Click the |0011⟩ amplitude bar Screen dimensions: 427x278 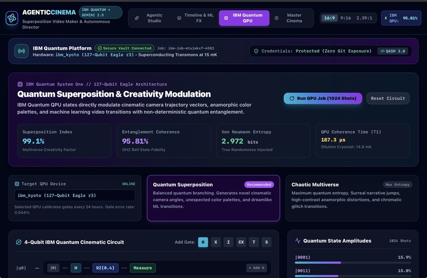(353, 276)
